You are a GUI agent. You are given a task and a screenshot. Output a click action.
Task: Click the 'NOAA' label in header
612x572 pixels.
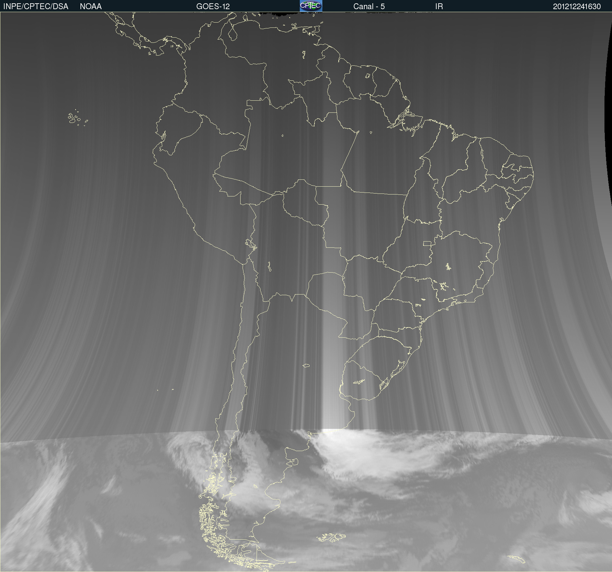[91, 7]
